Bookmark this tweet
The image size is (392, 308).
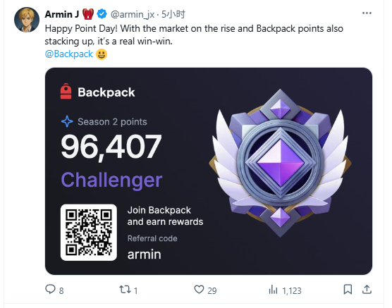[x=348, y=290]
